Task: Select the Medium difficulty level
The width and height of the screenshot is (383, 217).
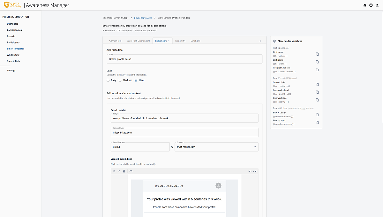Action: 120,80
